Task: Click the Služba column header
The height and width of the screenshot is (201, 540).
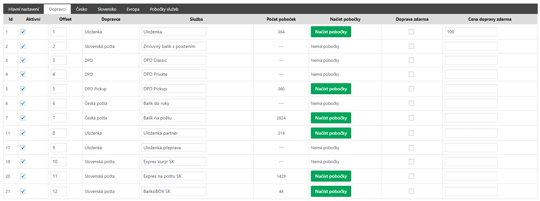Action: coord(196,19)
